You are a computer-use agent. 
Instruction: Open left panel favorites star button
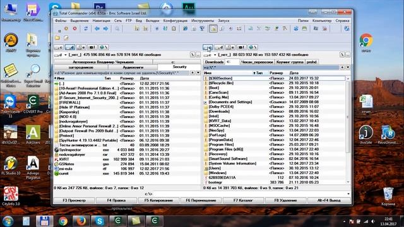tap(193, 73)
